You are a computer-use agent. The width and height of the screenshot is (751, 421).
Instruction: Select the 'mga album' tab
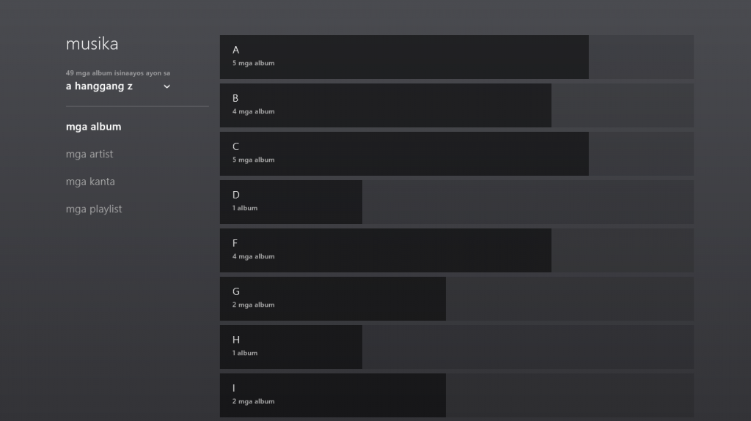[93, 127]
